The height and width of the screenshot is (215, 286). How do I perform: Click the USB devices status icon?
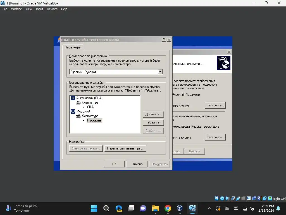pos(238,198)
